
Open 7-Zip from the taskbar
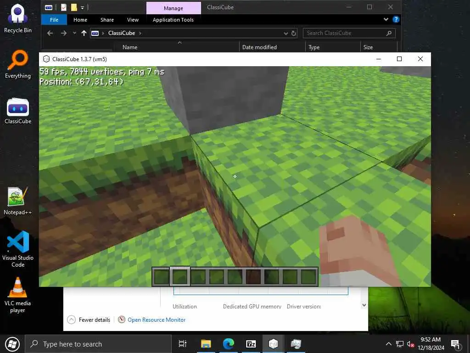251,344
